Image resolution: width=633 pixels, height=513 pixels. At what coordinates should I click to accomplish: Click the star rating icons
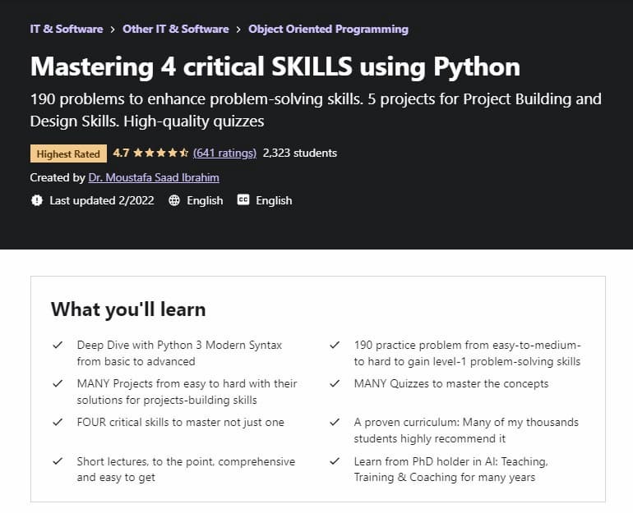(x=160, y=153)
